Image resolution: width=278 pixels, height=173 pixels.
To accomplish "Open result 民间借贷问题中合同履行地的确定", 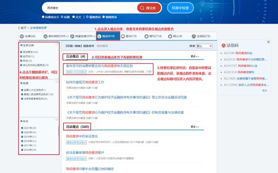I will coord(90,169).
